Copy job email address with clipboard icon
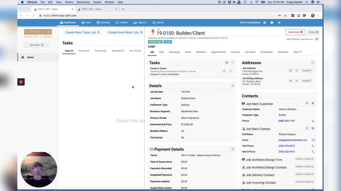Screen dimensions: 341x191 click(317, 39)
